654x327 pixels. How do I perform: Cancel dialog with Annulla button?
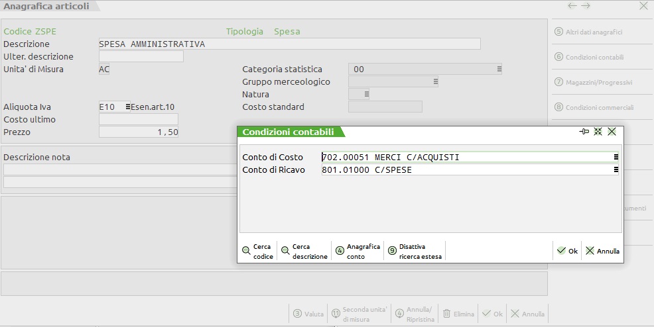602,251
